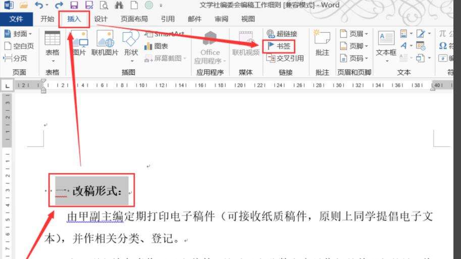This screenshot has height=259, width=461.
Task: Click the binoculars Find icon
Action: [x=119, y=5]
